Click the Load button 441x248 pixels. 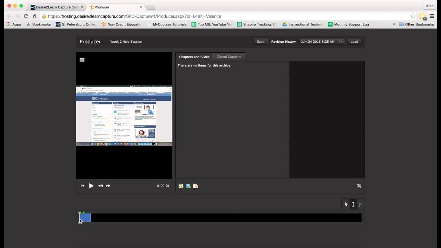click(x=354, y=42)
